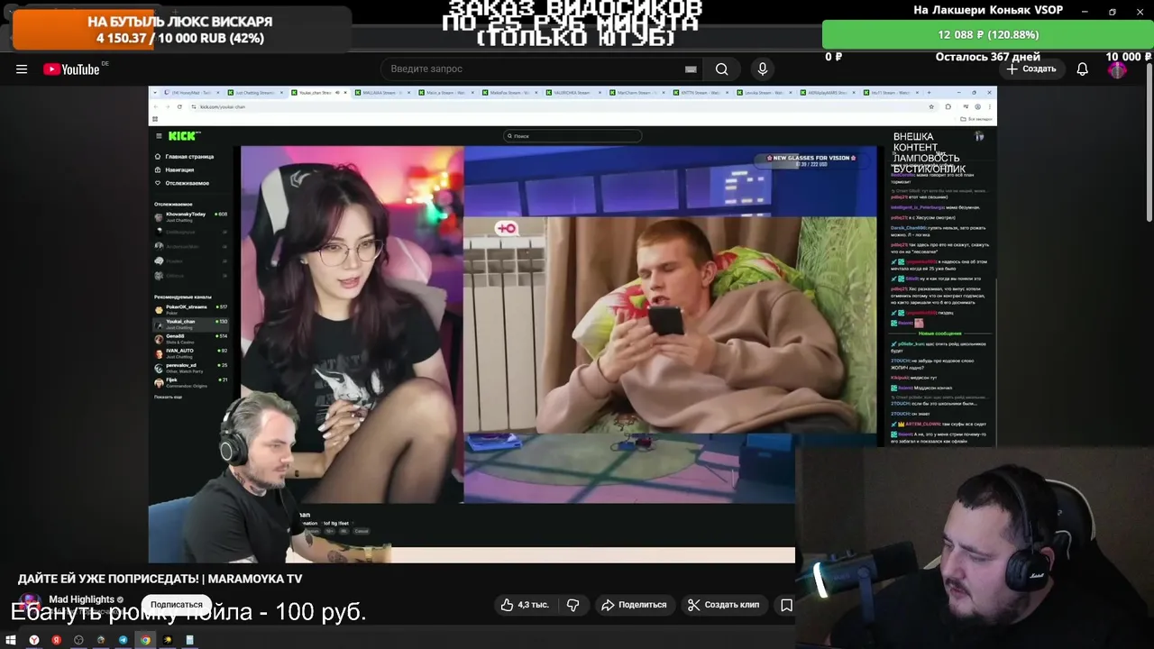
Task: Dislike the video with thumbs-down icon
Action: (573, 605)
